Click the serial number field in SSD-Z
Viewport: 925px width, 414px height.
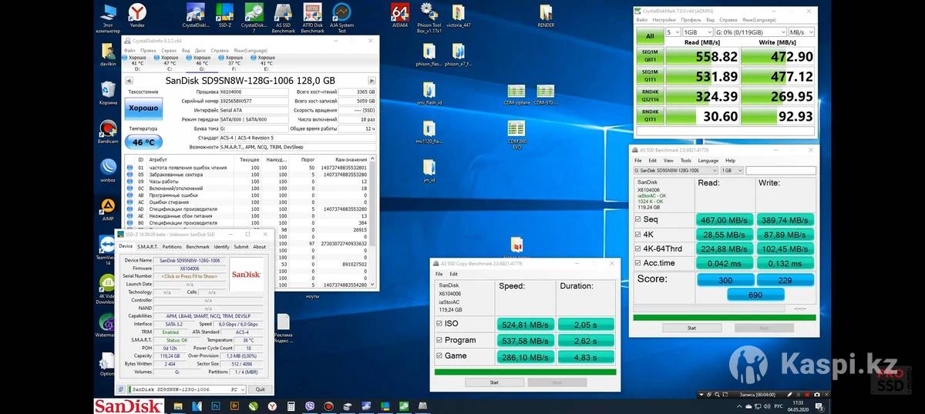(x=188, y=276)
